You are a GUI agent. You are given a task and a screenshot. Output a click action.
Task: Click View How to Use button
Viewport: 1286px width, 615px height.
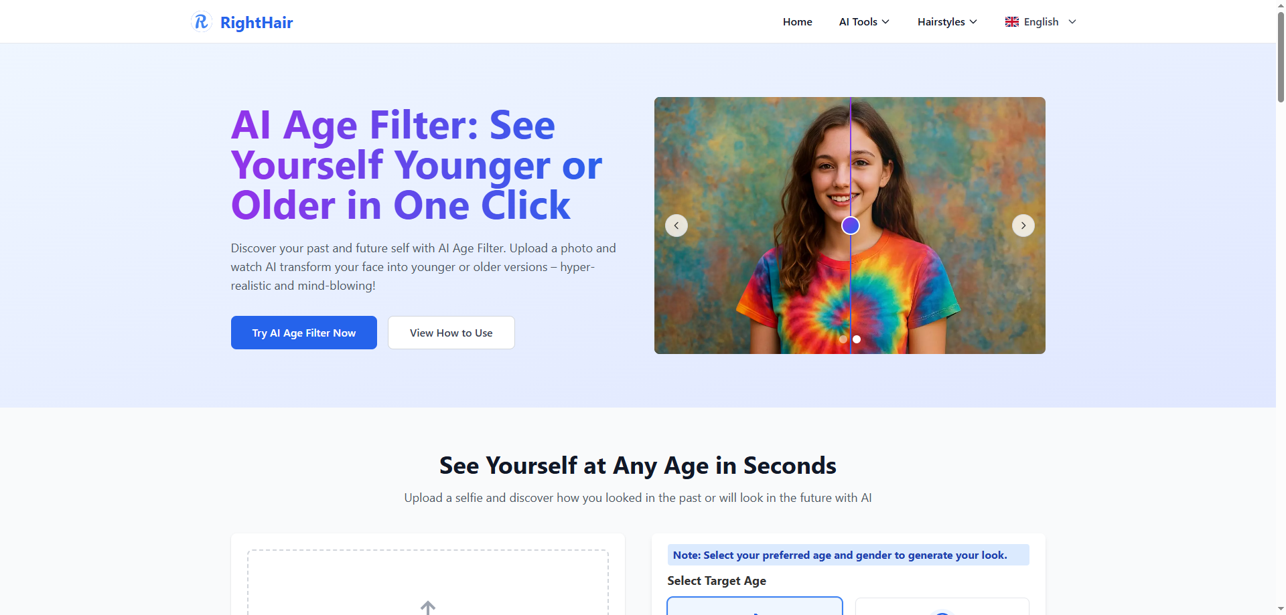point(451,333)
